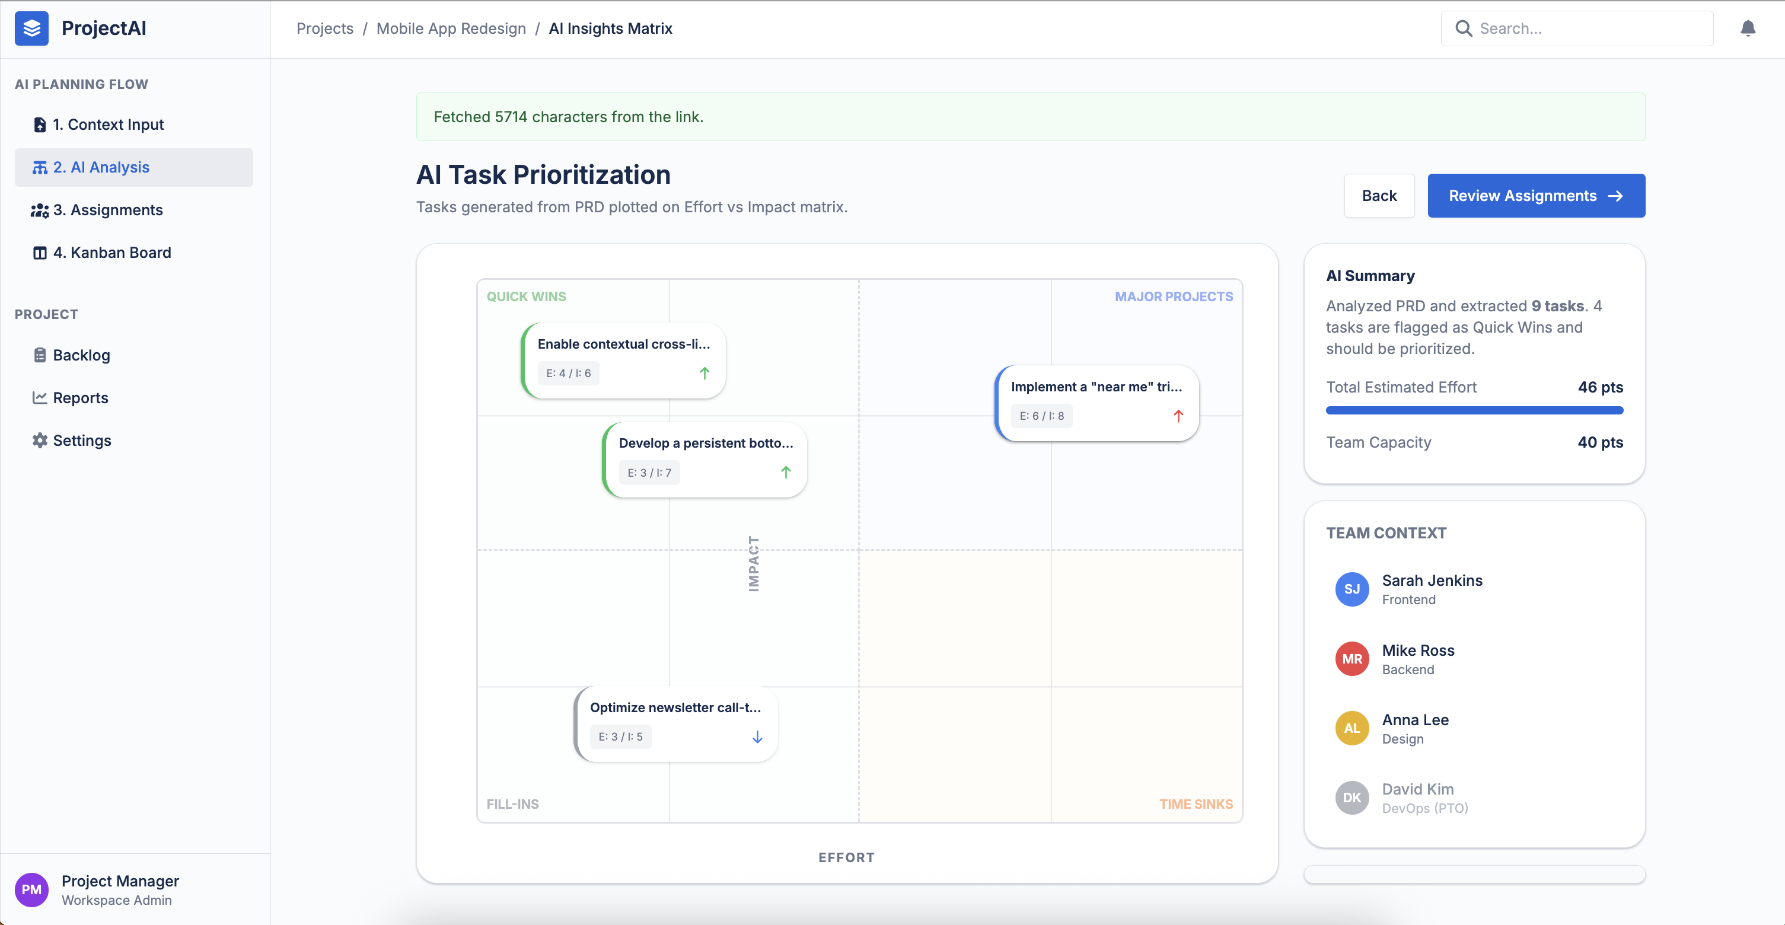Click the E: 4 / I: 6 score badge
1785x925 pixels.
[568, 374]
